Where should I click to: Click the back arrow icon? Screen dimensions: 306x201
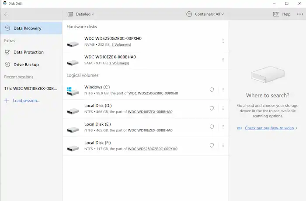click(x=6, y=14)
